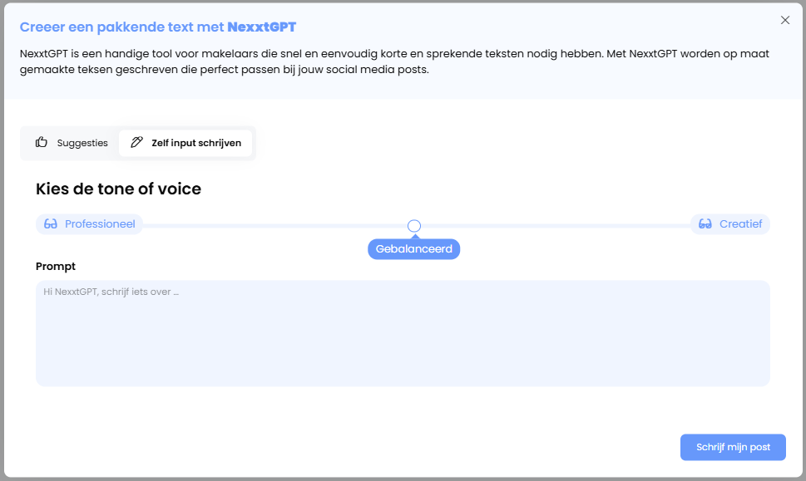Click the NexxtGPT description paragraph
This screenshot has height=481, width=806.
point(394,61)
